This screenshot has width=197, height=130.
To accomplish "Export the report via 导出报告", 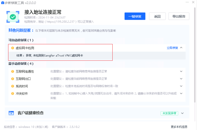I will coord(179,16).
